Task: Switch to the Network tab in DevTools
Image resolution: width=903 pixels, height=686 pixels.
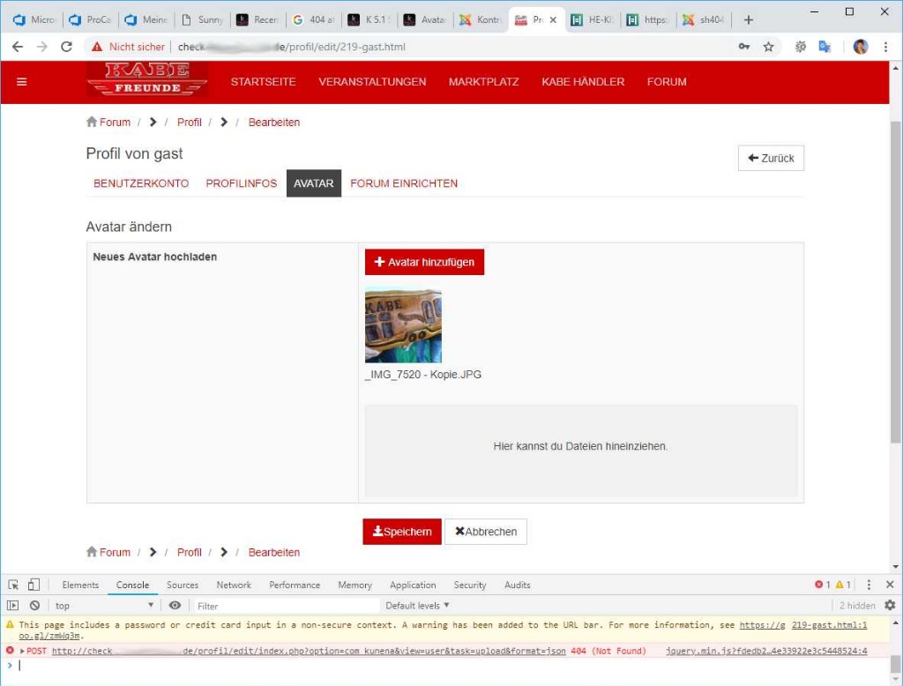Action: pyautogui.click(x=234, y=585)
